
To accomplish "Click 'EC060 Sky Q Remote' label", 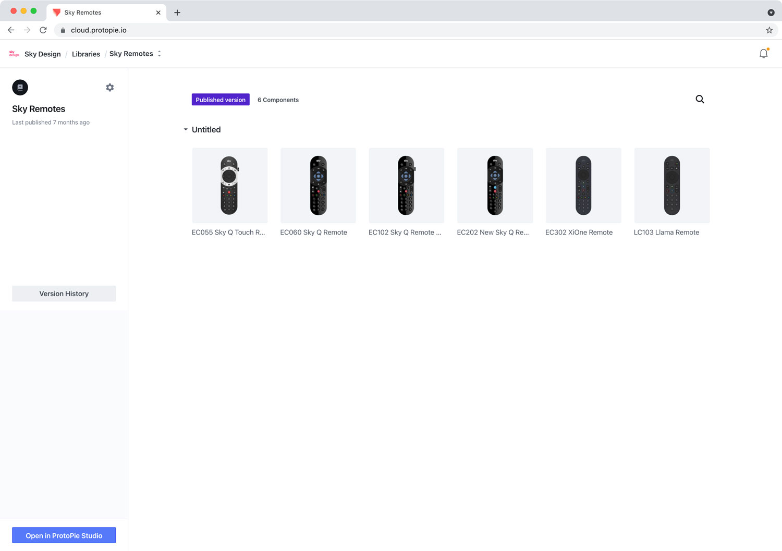I will coord(313,232).
